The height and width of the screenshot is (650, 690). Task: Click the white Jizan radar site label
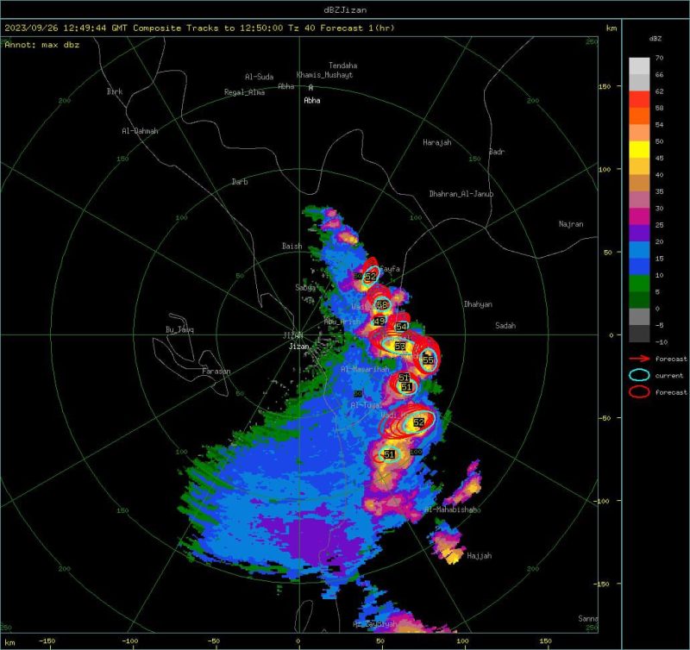coord(298,346)
